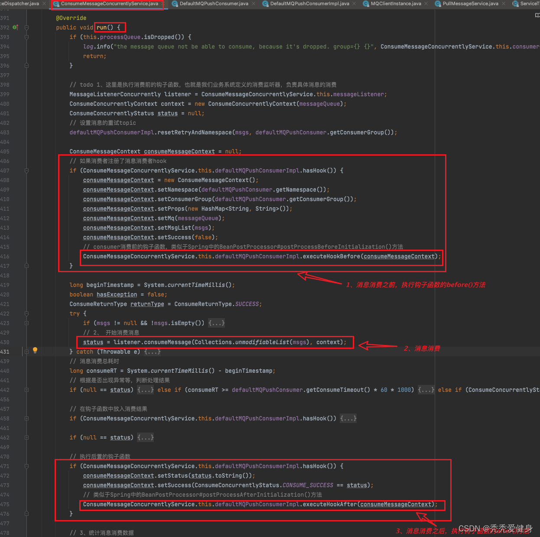The image size is (540, 537).
Task: Collapse the hasHook if-block on line 407
Action: pos(26,170)
